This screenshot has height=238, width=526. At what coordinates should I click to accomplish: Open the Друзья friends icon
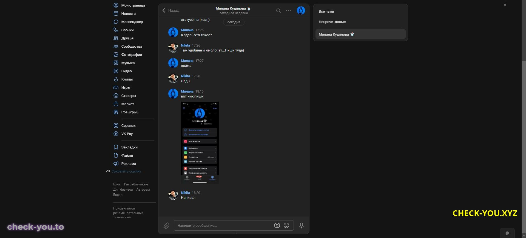point(116,38)
